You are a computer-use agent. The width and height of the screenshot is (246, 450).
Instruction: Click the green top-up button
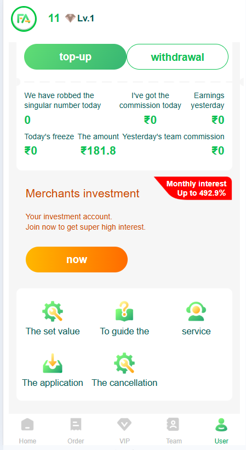[x=75, y=57]
